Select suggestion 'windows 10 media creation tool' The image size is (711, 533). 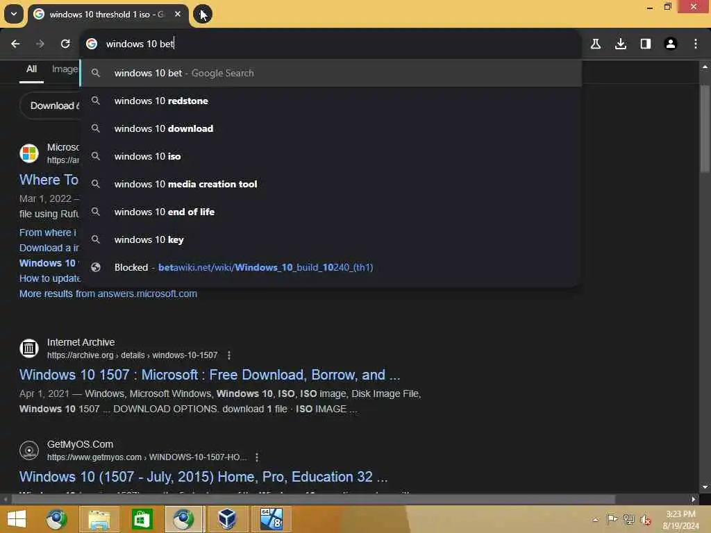(331, 184)
